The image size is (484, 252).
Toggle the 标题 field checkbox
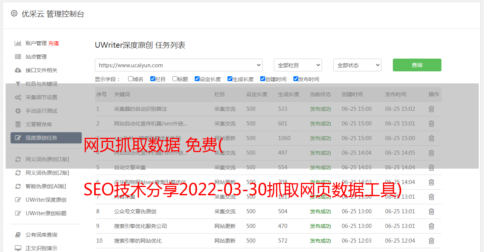pos(175,79)
